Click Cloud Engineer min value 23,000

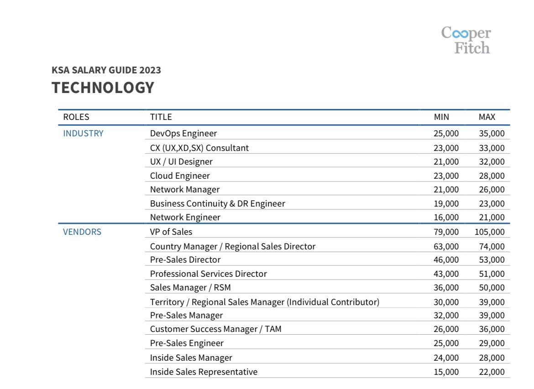click(x=446, y=176)
